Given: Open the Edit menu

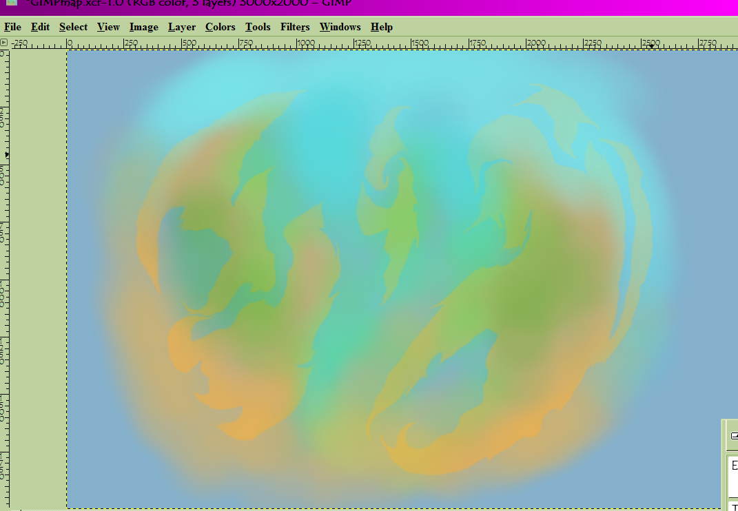Looking at the screenshot, I should point(40,28).
